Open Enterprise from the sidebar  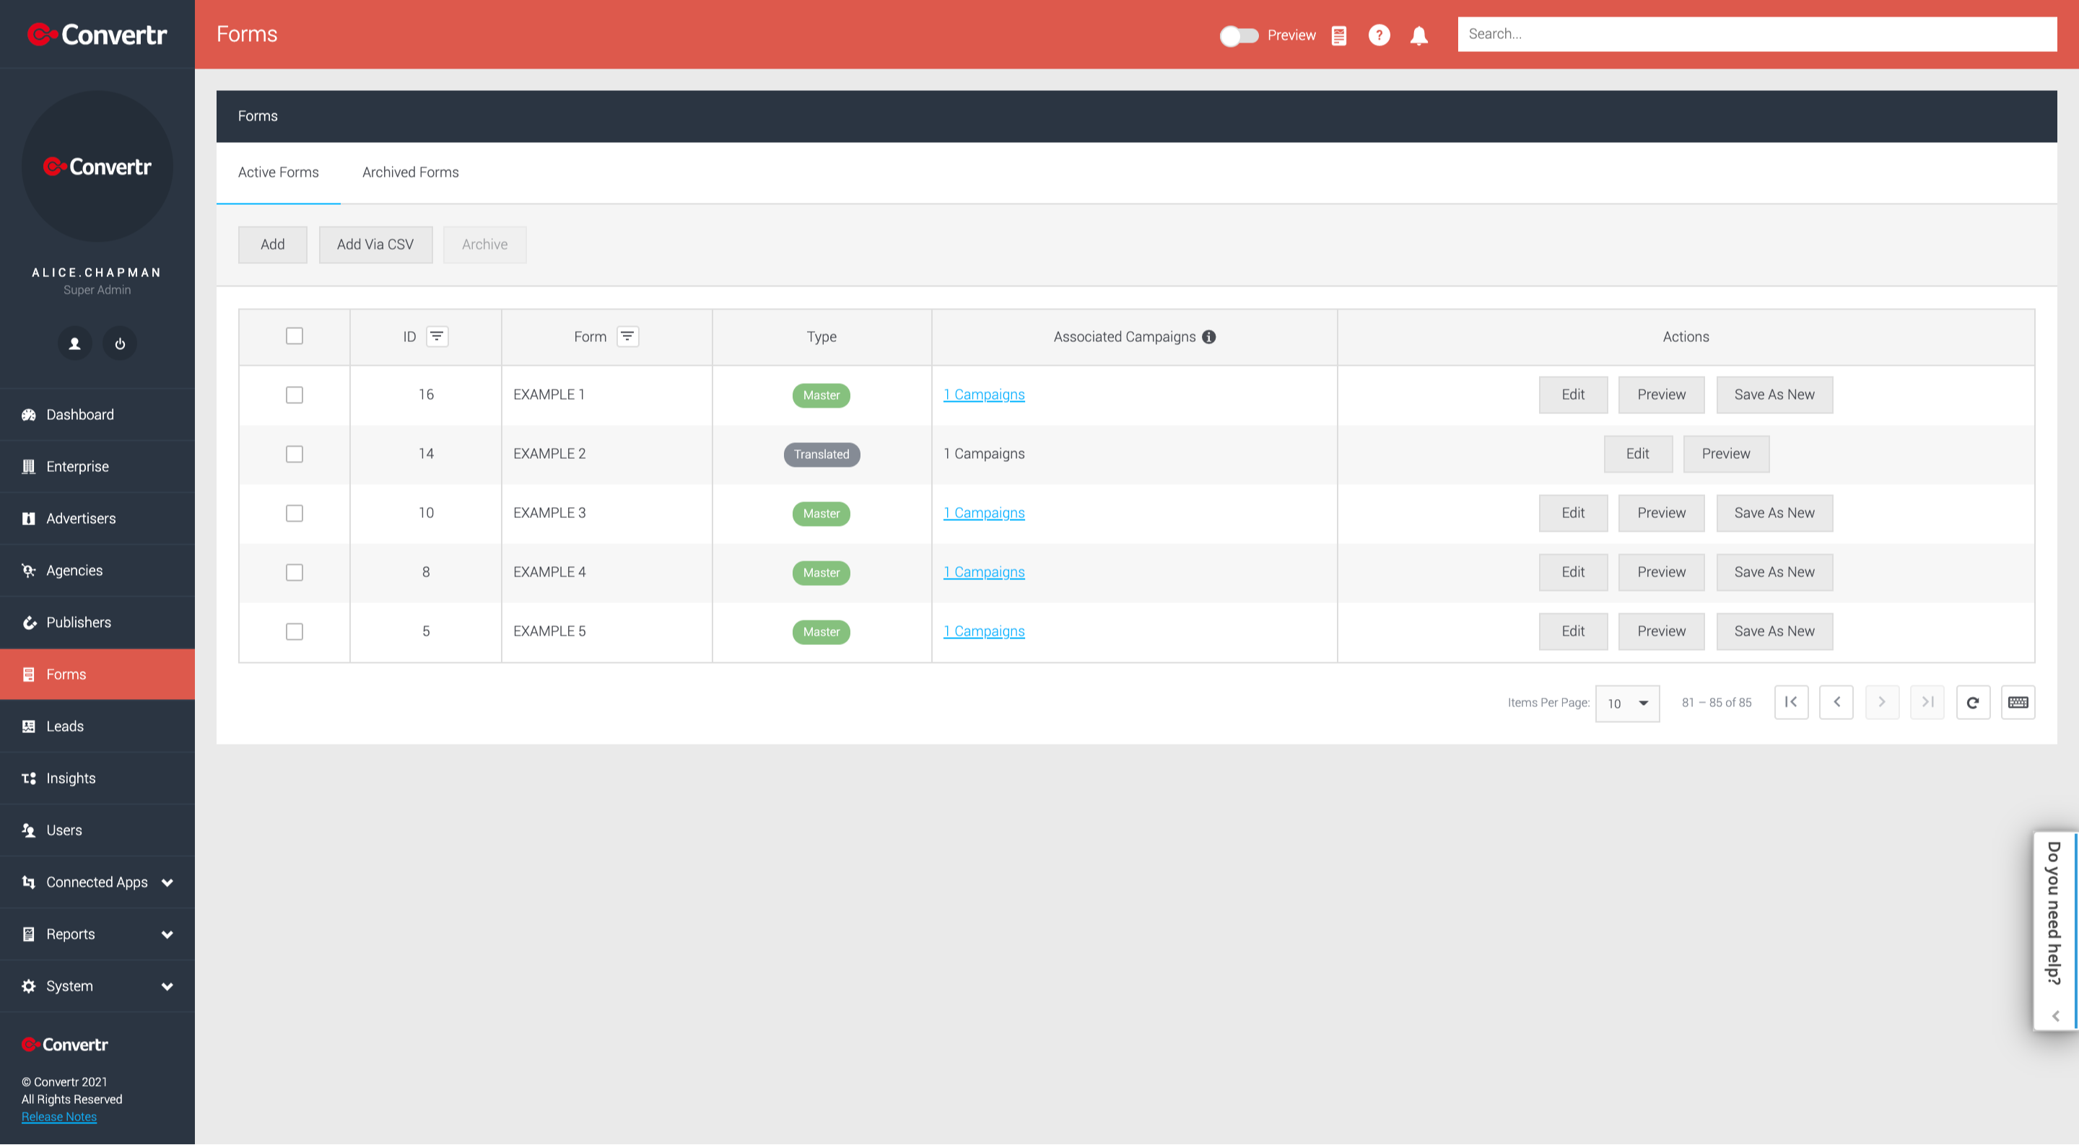point(97,466)
